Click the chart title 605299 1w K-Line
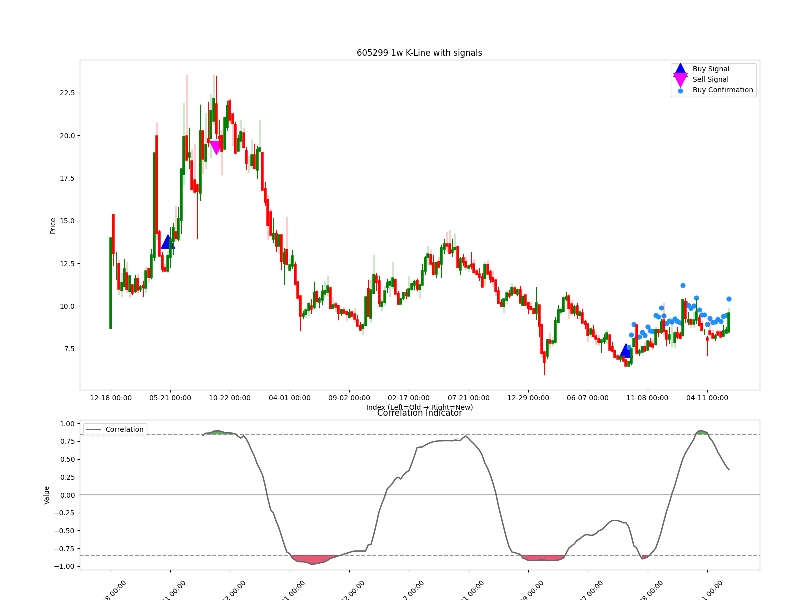 coord(419,53)
